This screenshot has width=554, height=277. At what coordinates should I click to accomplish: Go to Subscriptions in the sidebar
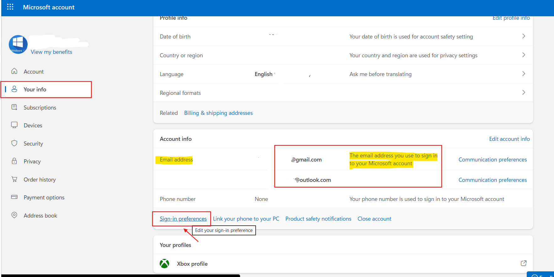click(x=40, y=108)
